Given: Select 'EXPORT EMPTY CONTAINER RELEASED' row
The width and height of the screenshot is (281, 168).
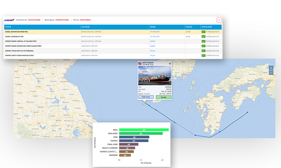Looking at the screenshot, I should click(113, 56).
